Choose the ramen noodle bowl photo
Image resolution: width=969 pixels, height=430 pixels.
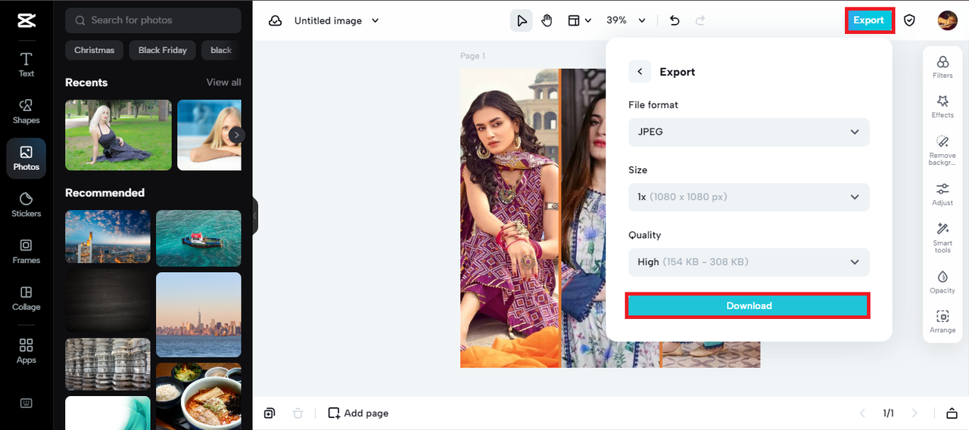point(198,396)
